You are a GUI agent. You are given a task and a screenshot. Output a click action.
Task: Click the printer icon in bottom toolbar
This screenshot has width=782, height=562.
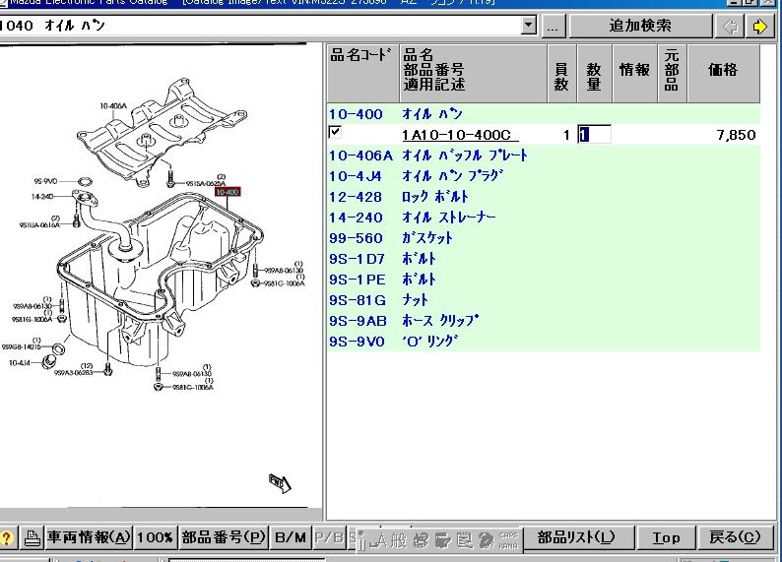(x=32, y=537)
